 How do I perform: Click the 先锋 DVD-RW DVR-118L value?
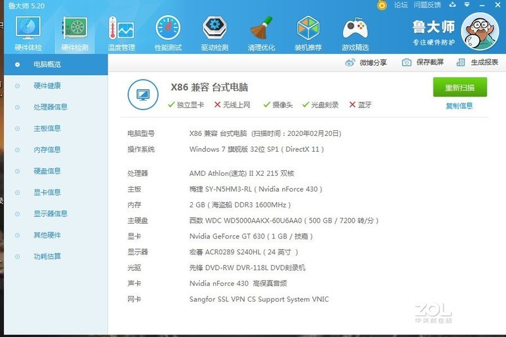click(x=247, y=267)
